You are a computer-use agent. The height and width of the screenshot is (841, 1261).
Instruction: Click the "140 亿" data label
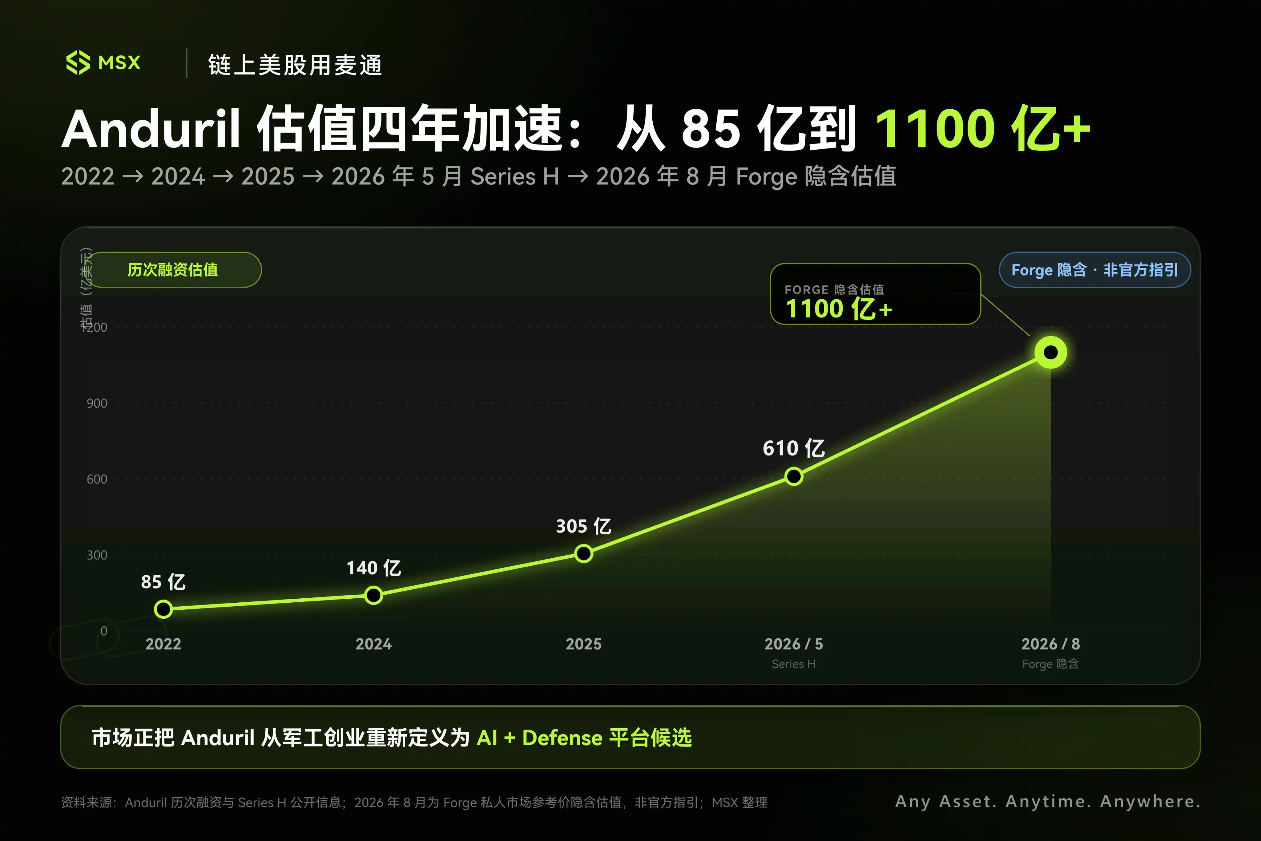[374, 568]
